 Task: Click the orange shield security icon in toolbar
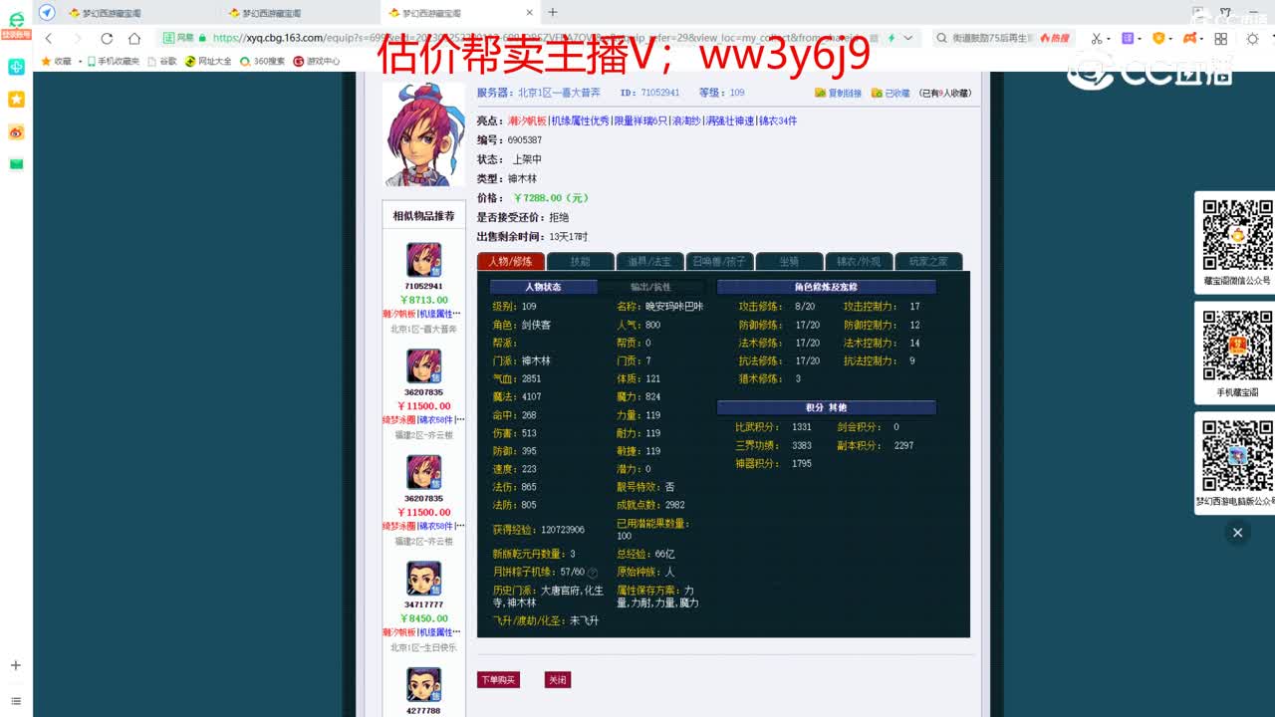(x=1159, y=38)
